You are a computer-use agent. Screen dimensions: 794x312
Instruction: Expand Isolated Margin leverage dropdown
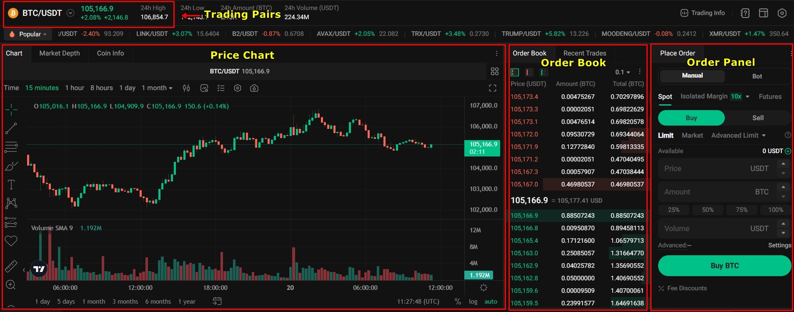click(x=748, y=96)
